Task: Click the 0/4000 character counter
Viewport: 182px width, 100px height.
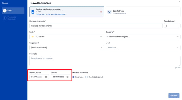Action: pyautogui.click(x=178, y=68)
